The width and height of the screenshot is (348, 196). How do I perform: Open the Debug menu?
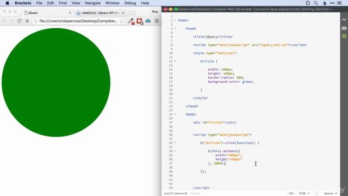point(130,3)
